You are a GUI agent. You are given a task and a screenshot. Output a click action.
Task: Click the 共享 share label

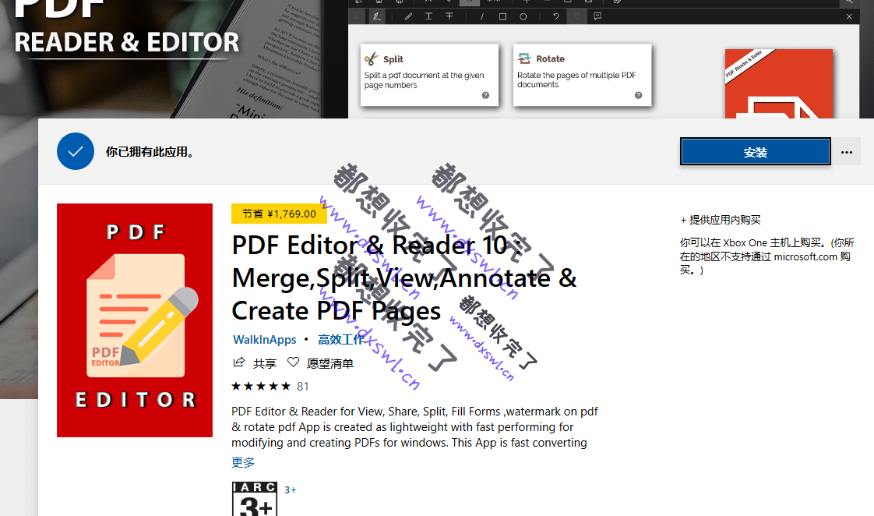[x=264, y=364]
